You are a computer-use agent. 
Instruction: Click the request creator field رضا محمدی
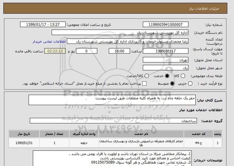[x=128, y=41]
